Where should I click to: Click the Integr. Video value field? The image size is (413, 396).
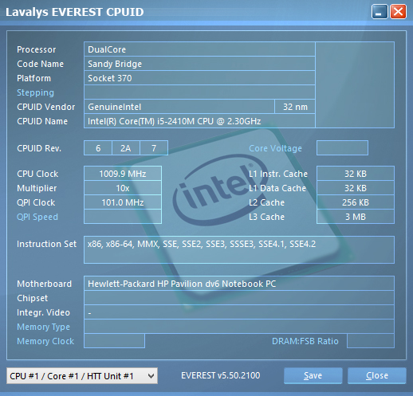[x=239, y=312]
